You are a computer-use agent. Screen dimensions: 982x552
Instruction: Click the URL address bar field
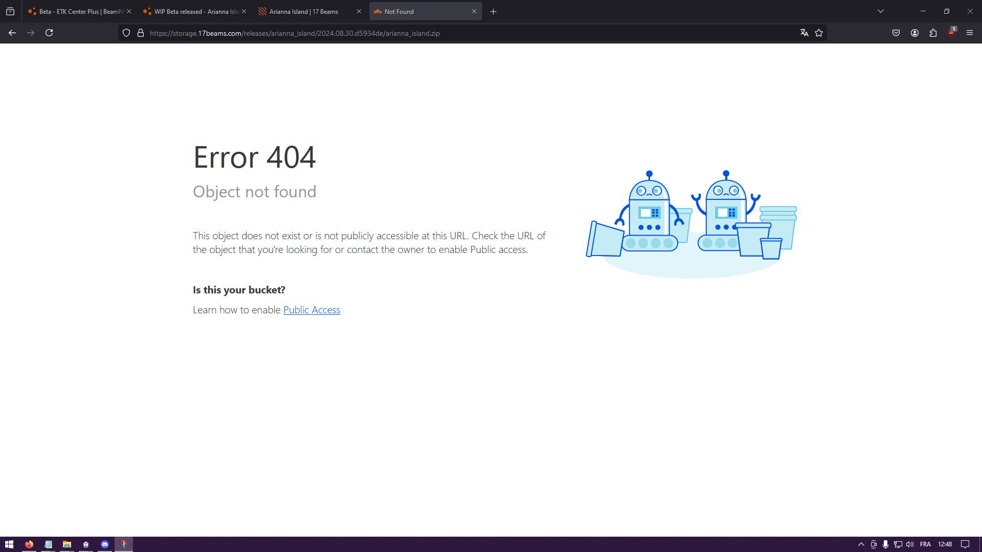tap(460, 33)
